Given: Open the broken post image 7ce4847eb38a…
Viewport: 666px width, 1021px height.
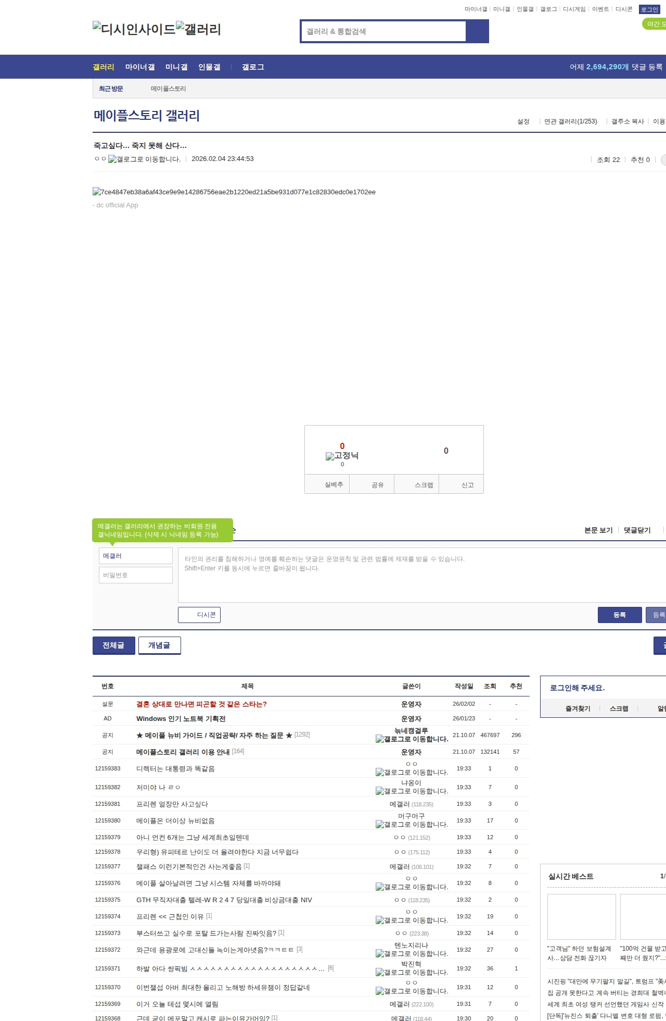Looking at the screenshot, I should coord(234,192).
